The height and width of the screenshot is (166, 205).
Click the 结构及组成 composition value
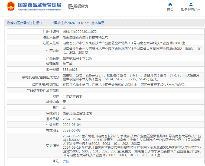[131, 77]
